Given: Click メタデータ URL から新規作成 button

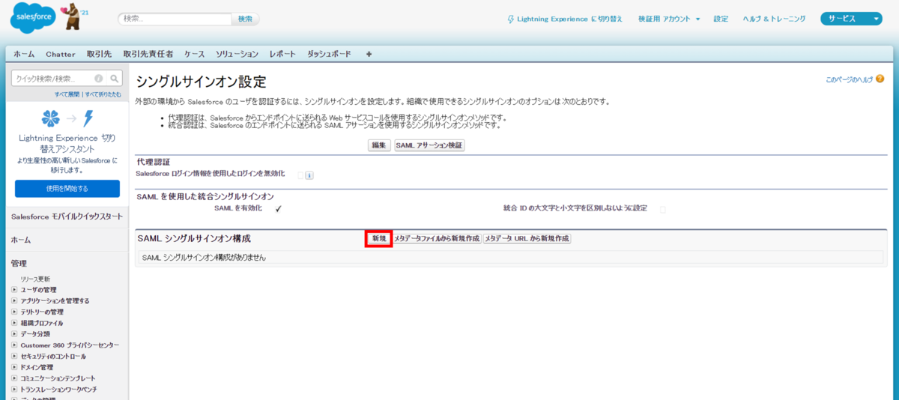Looking at the screenshot, I should click(527, 238).
